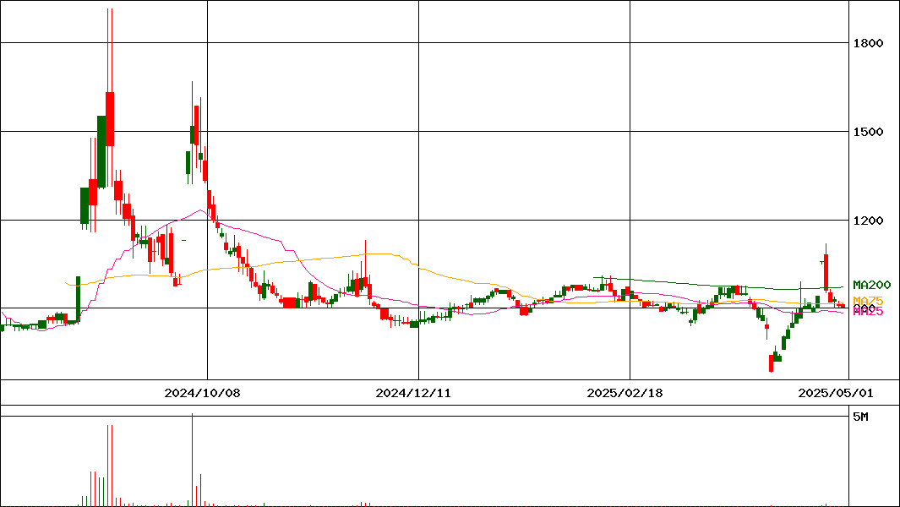Click the 5M volume axis label
Screen dimensions: 900x507
click(860, 417)
